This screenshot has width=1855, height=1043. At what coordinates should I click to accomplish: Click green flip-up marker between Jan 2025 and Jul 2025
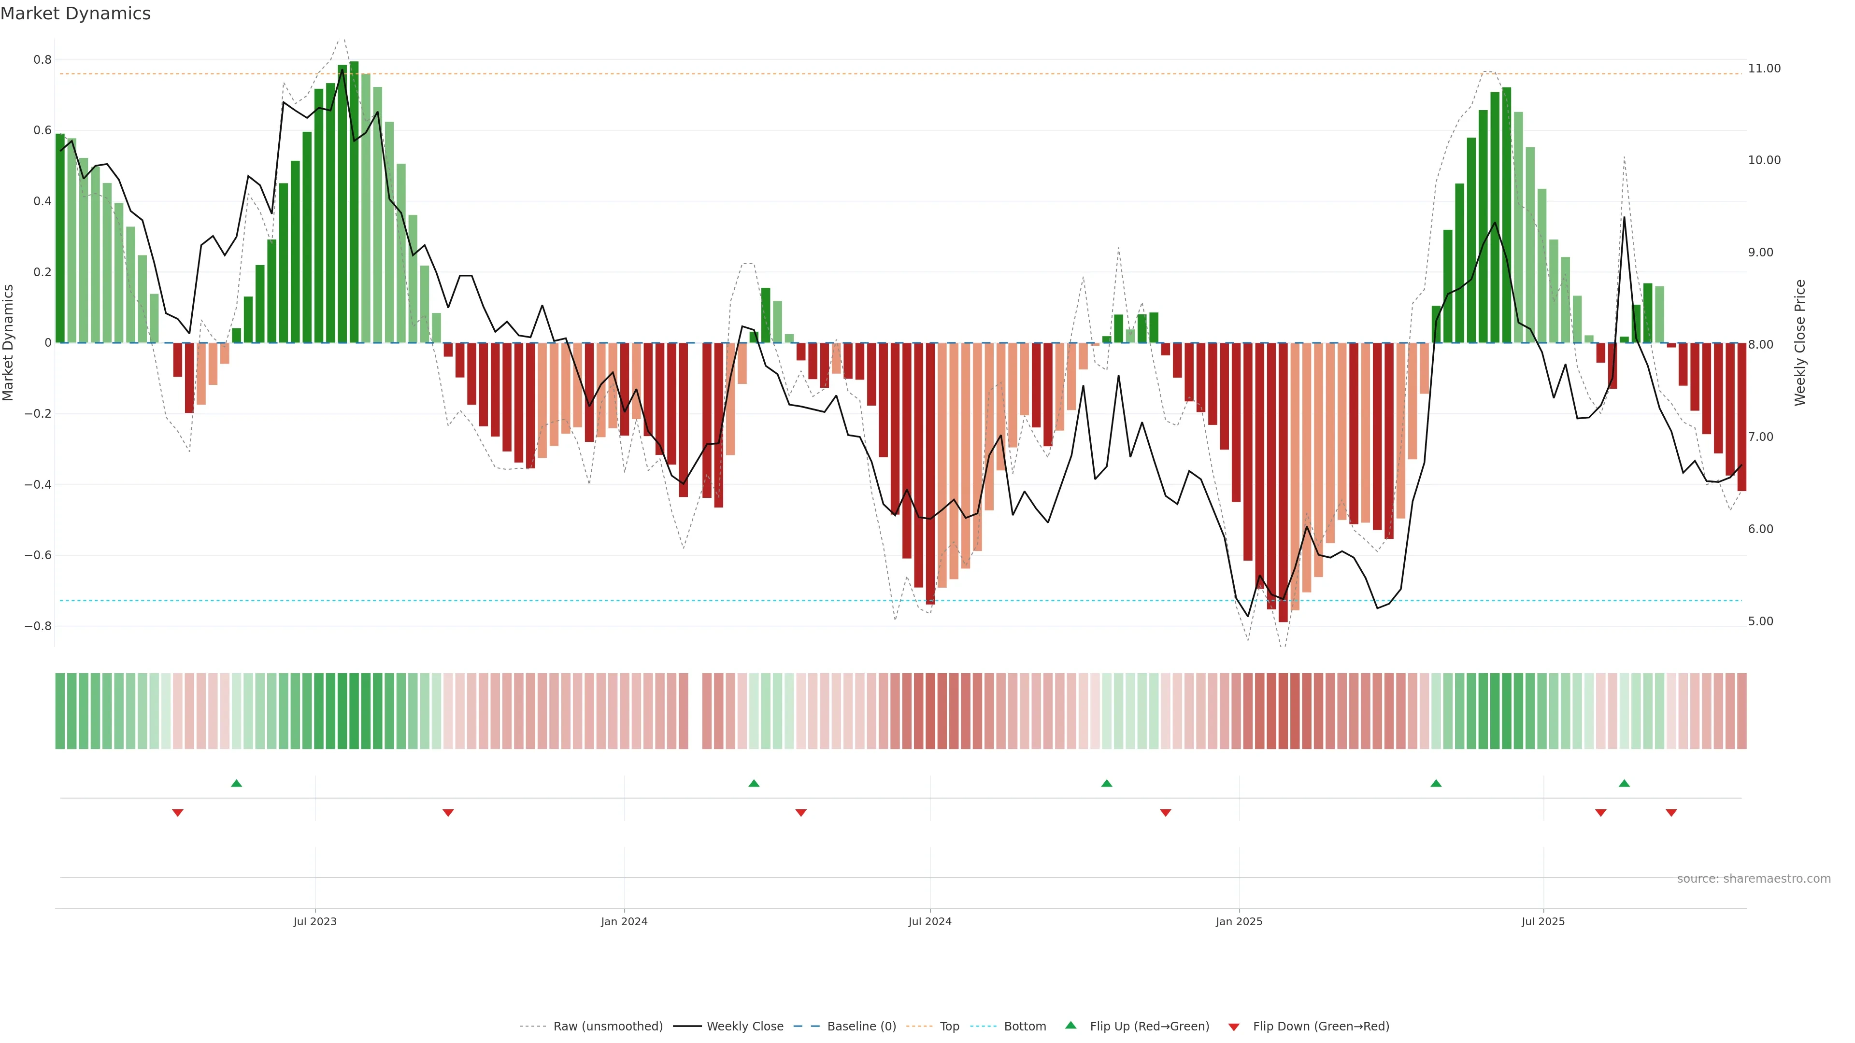[1436, 783]
